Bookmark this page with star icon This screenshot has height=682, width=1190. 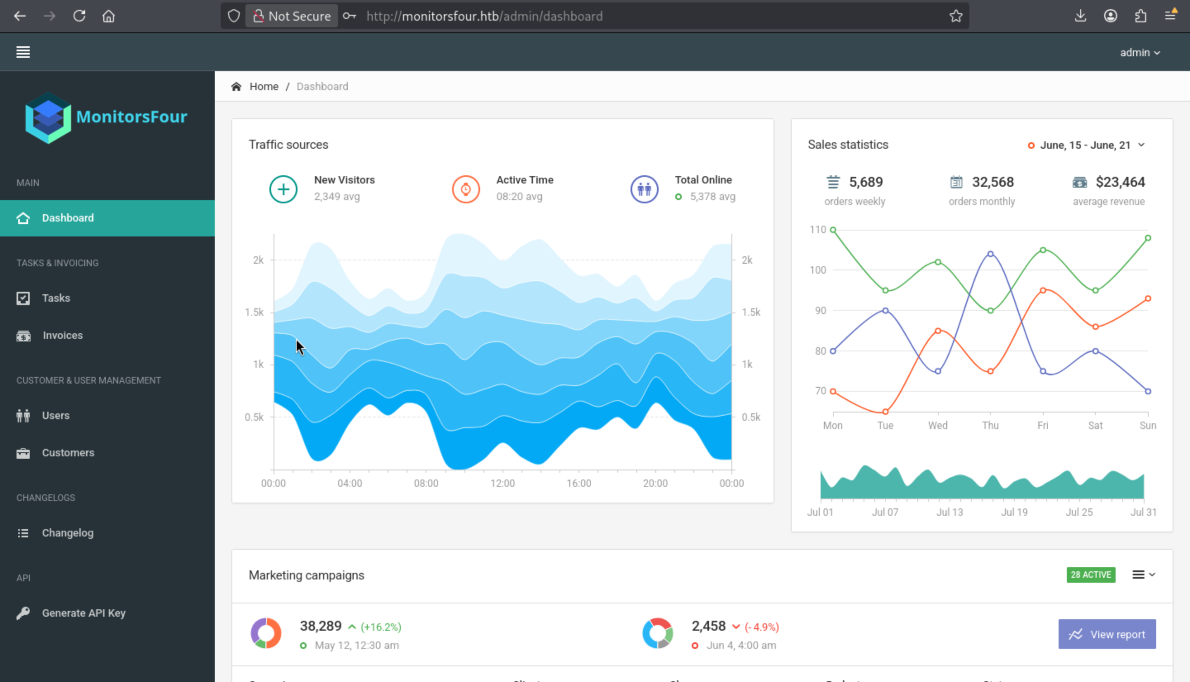pos(955,16)
